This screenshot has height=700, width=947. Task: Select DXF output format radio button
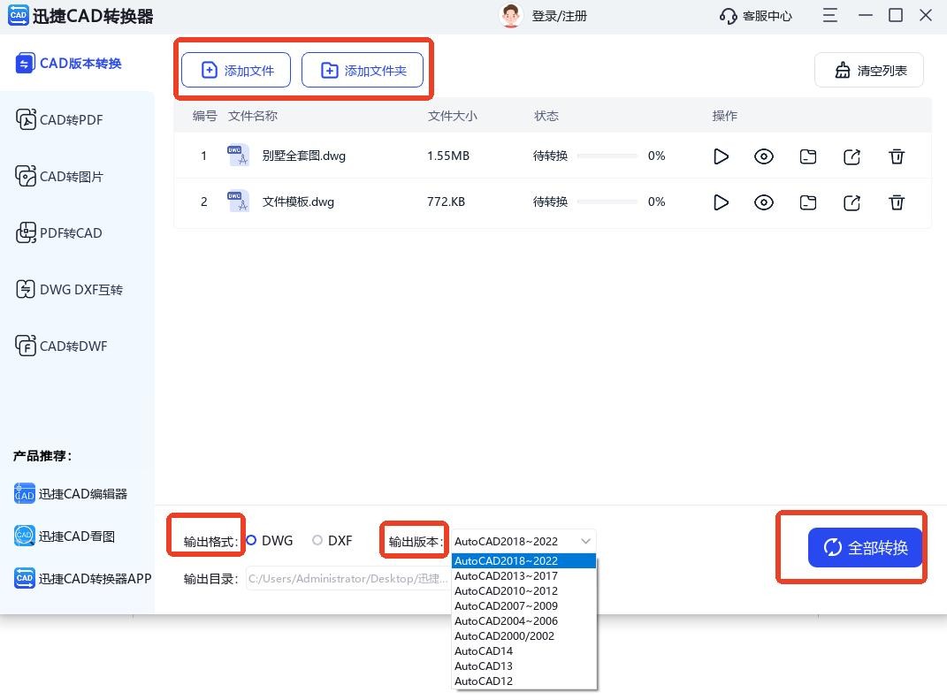click(x=317, y=540)
